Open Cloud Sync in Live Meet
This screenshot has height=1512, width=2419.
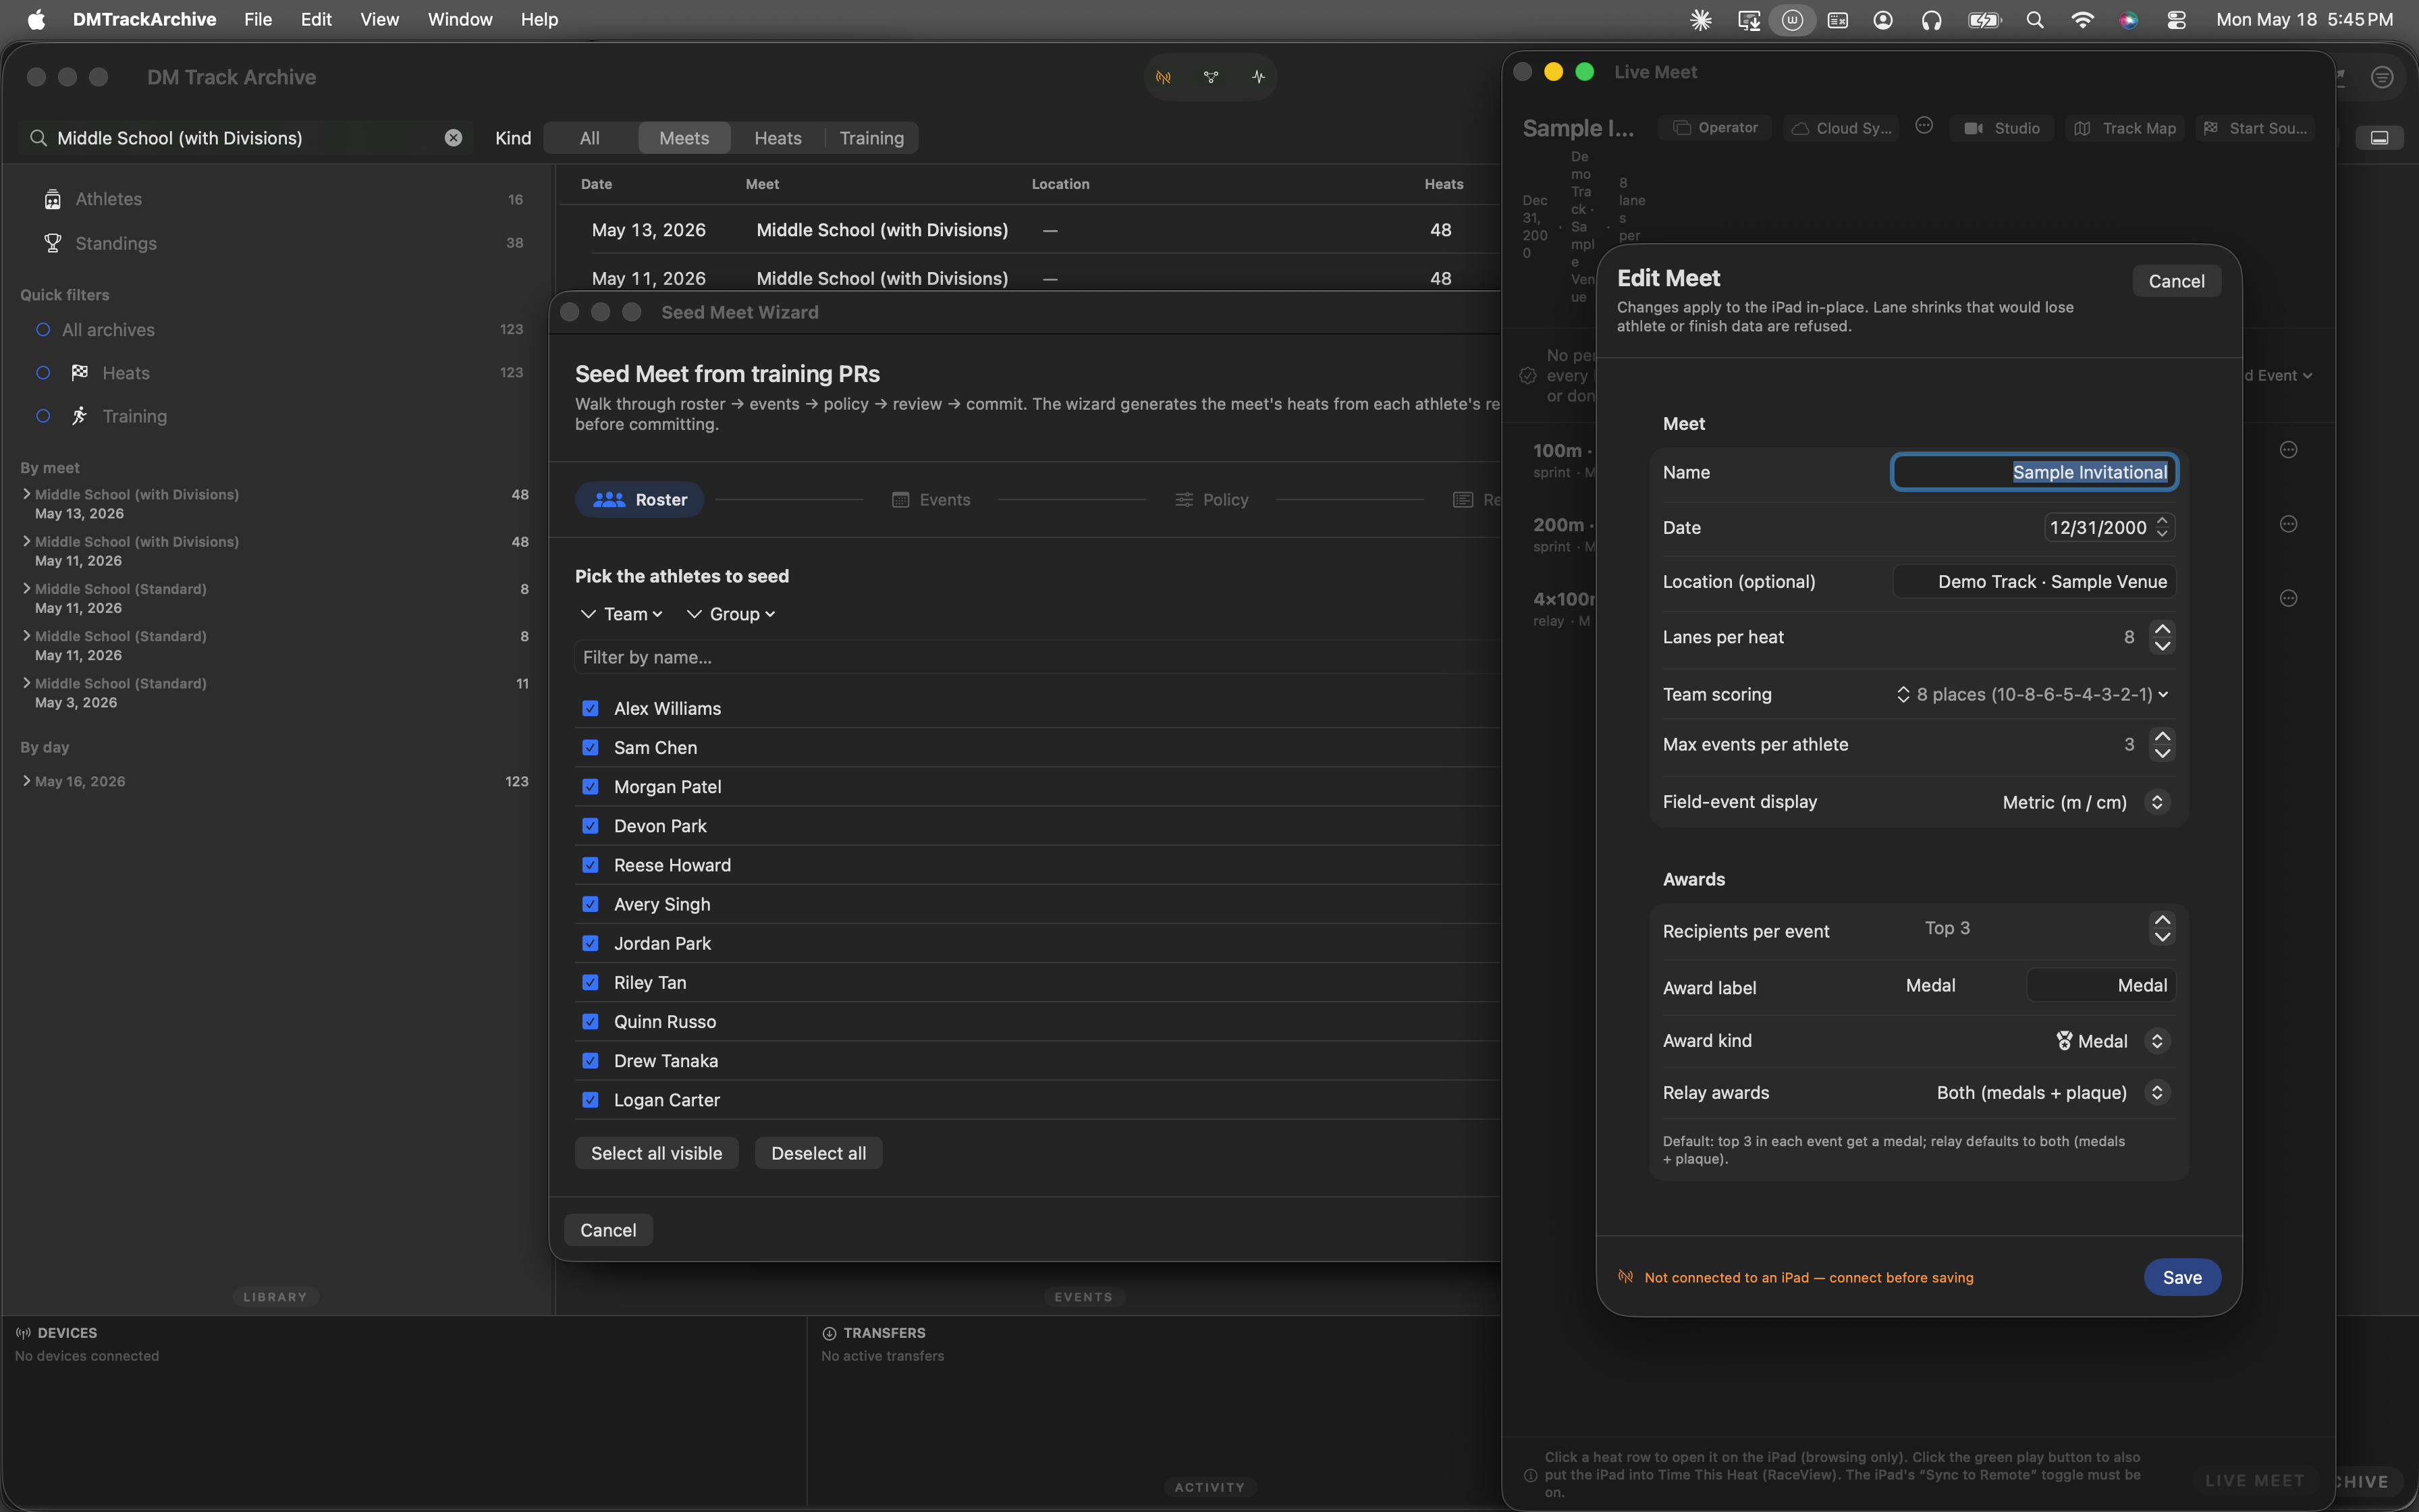(x=1841, y=128)
